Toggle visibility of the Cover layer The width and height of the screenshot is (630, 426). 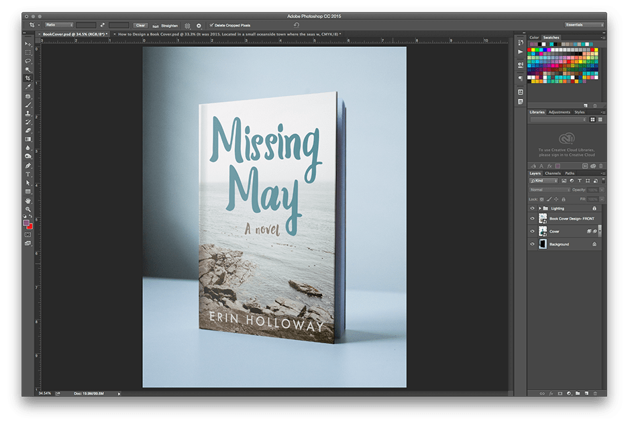click(532, 231)
